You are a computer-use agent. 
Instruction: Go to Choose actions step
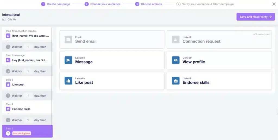click(x=149, y=4)
